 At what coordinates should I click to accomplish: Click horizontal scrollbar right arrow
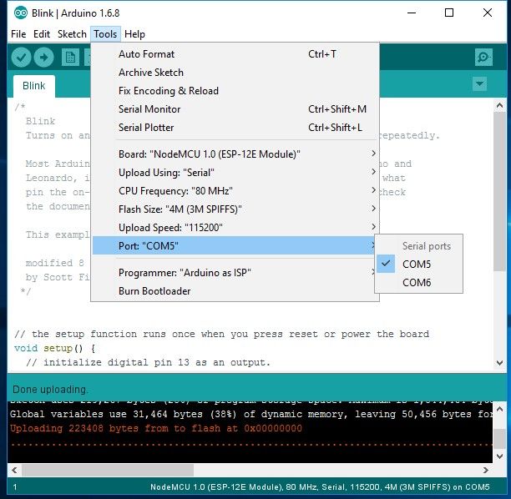[x=486, y=470]
